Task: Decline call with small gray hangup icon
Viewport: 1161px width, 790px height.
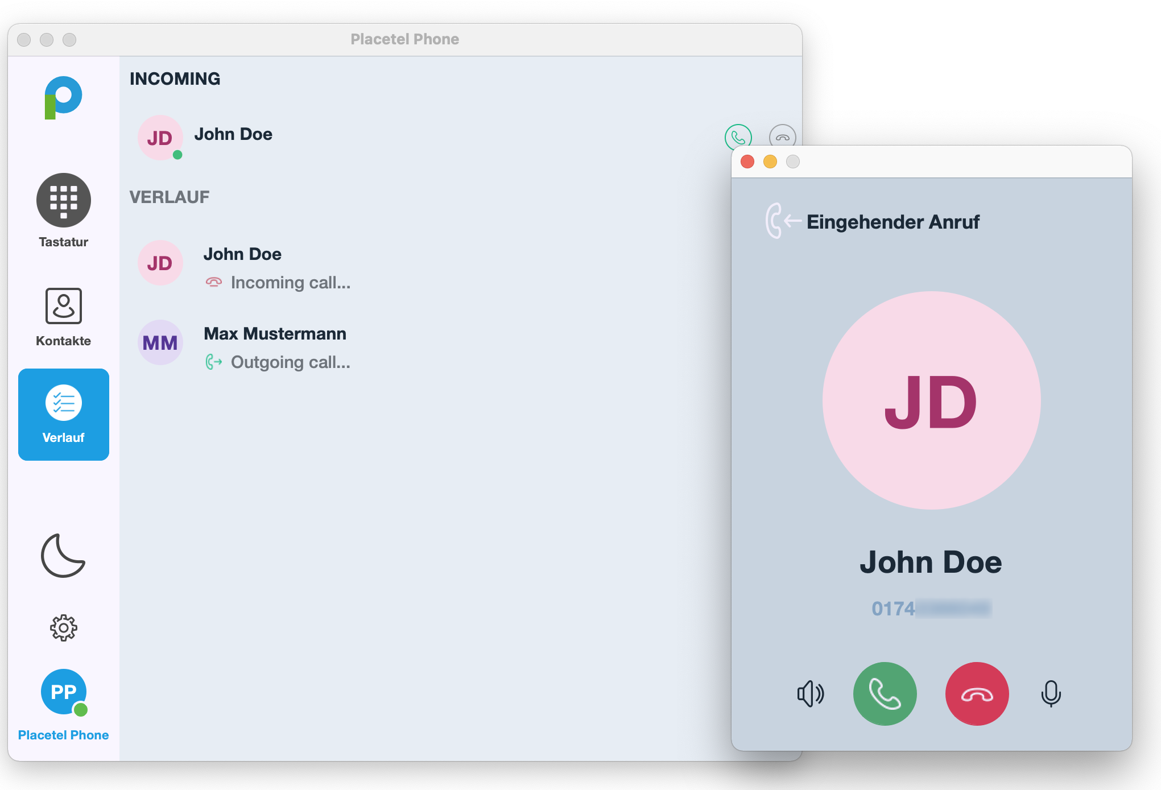Action: pyautogui.click(x=782, y=137)
